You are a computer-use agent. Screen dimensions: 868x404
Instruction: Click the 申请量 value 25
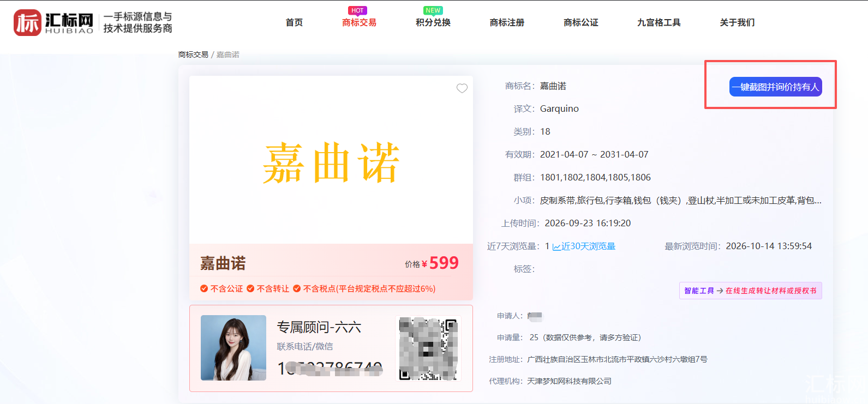coord(534,337)
